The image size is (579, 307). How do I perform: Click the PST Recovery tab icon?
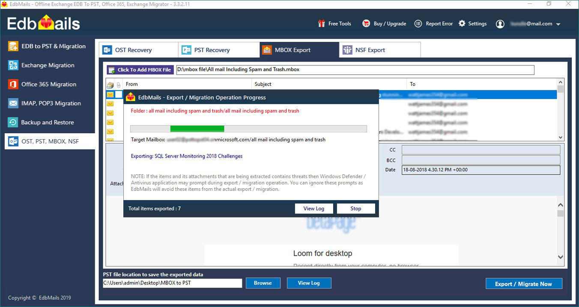186,50
